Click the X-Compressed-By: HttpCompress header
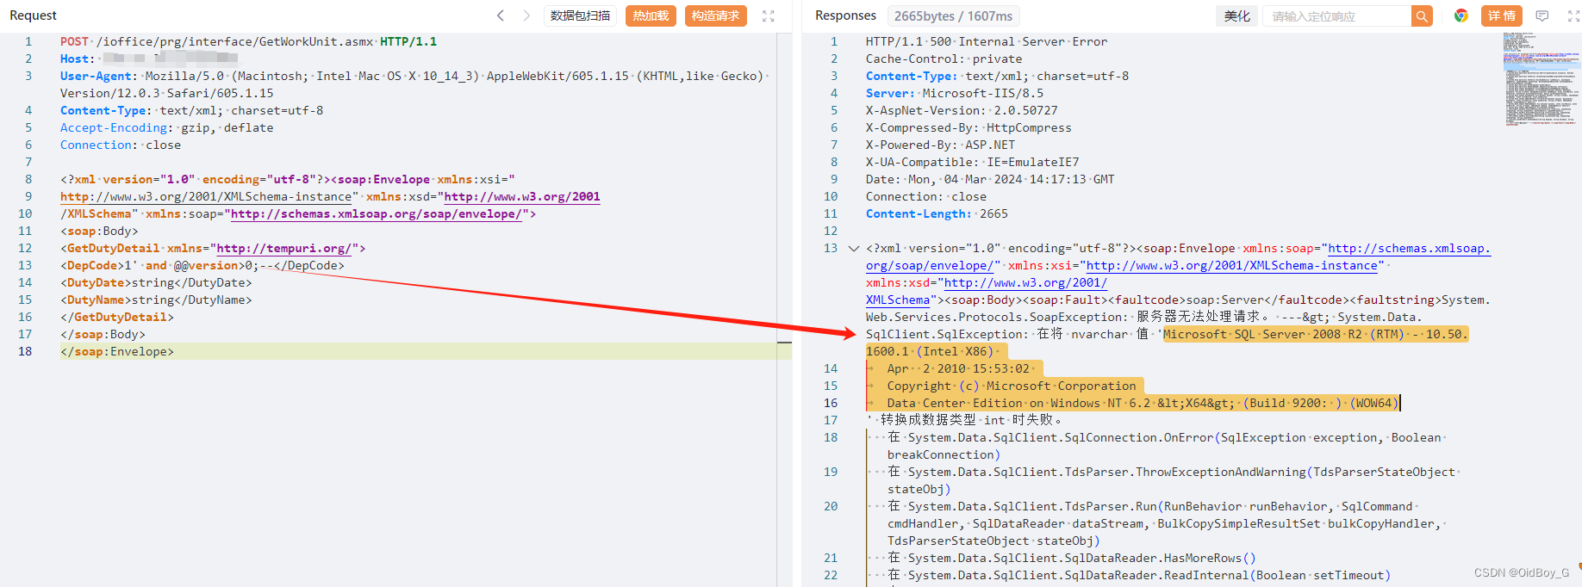The width and height of the screenshot is (1582, 587). (969, 127)
